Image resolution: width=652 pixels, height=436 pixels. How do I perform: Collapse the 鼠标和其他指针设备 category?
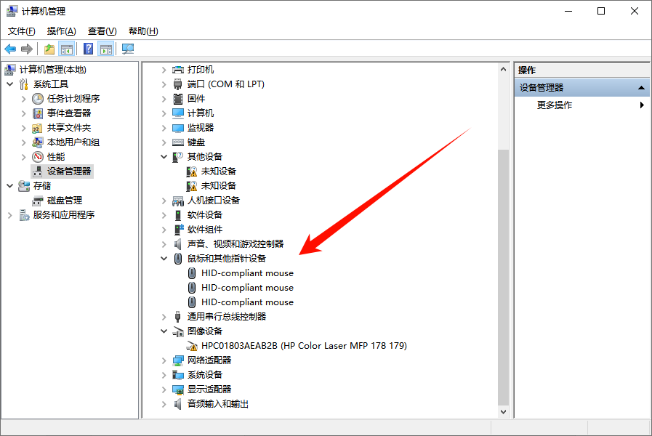click(164, 259)
